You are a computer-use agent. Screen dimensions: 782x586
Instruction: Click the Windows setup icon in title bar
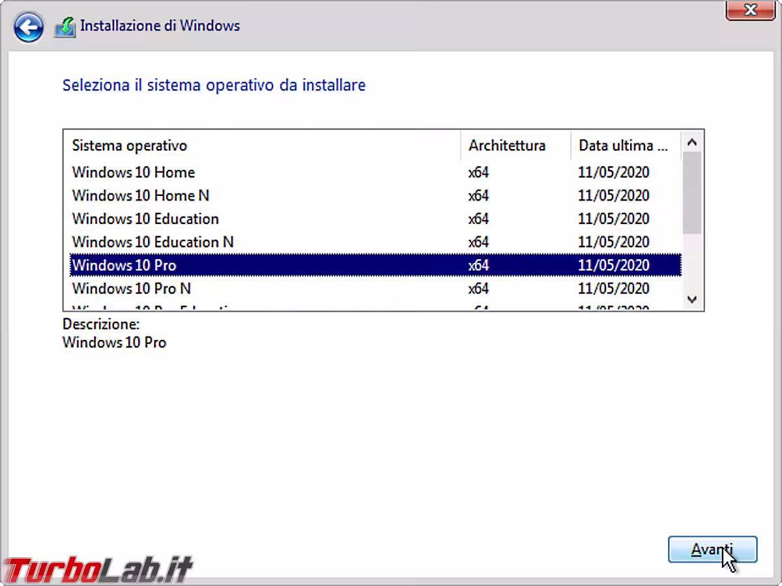click(x=65, y=27)
